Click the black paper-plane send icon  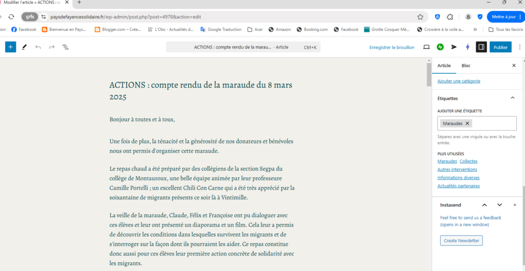(x=454, y=47)
